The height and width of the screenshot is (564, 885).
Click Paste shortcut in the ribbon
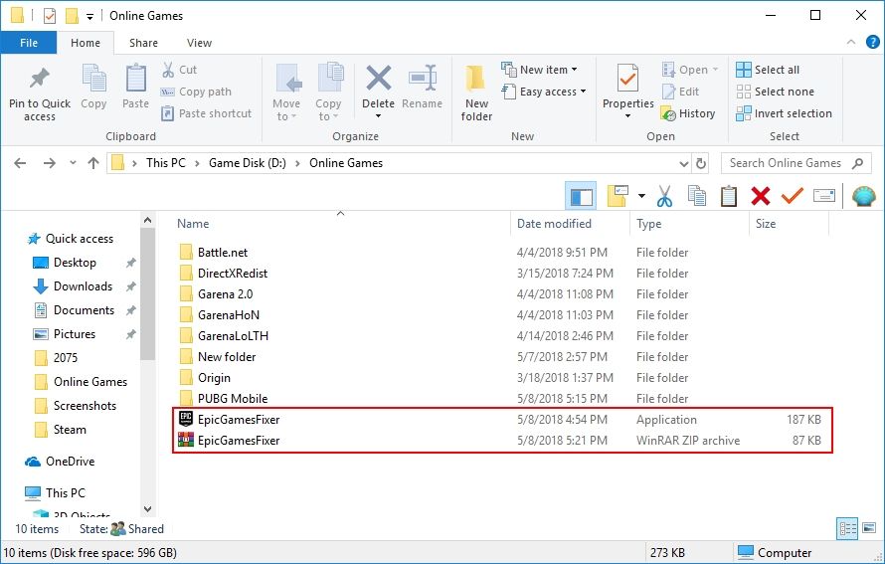coord(207,113)
